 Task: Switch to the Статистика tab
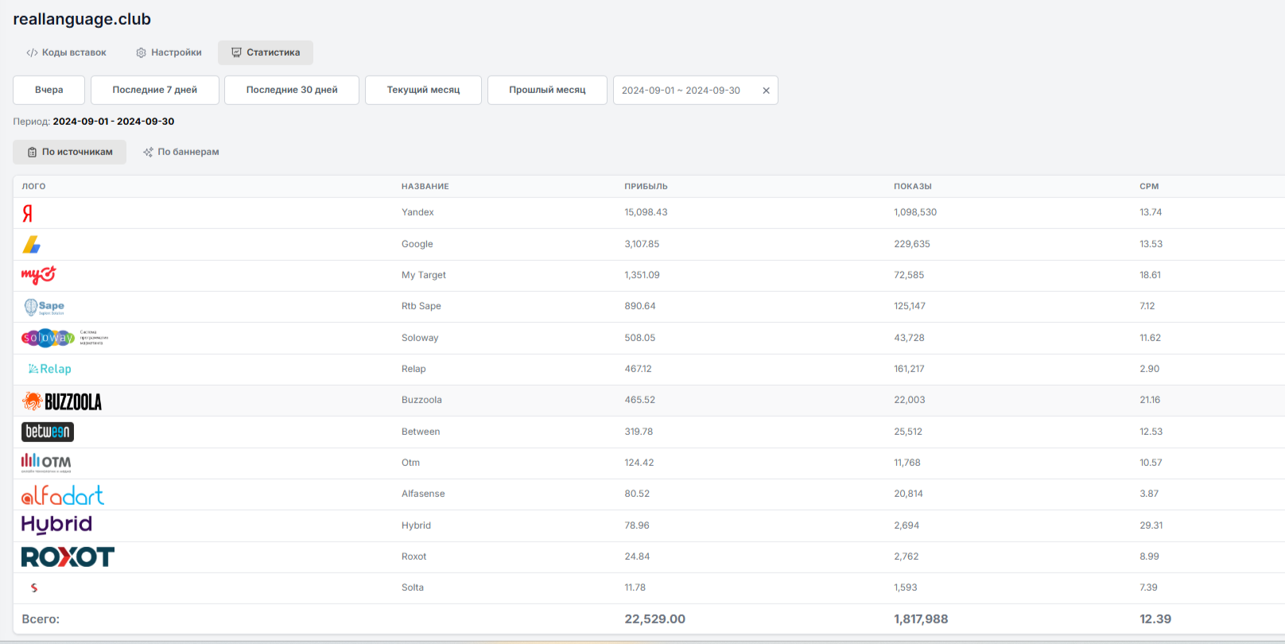266,52
